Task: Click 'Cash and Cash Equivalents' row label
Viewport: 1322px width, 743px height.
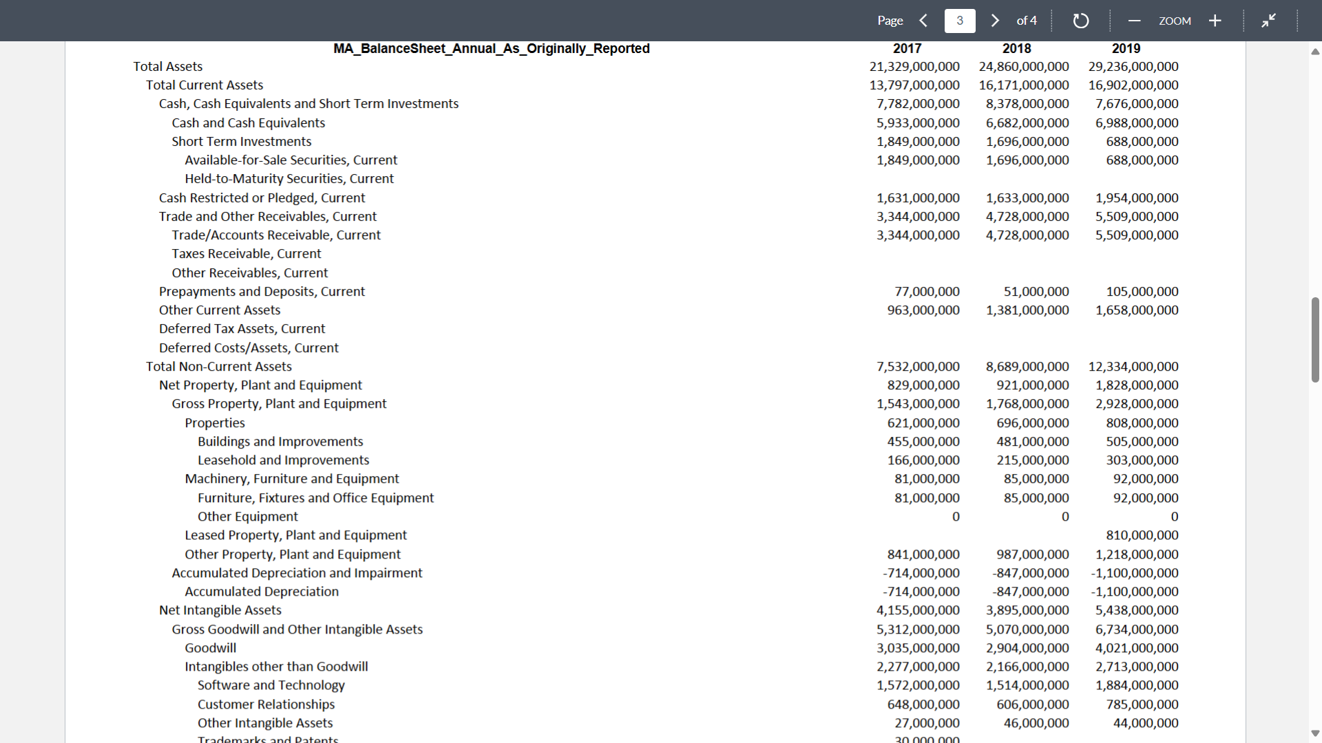Action: point(249,122)
